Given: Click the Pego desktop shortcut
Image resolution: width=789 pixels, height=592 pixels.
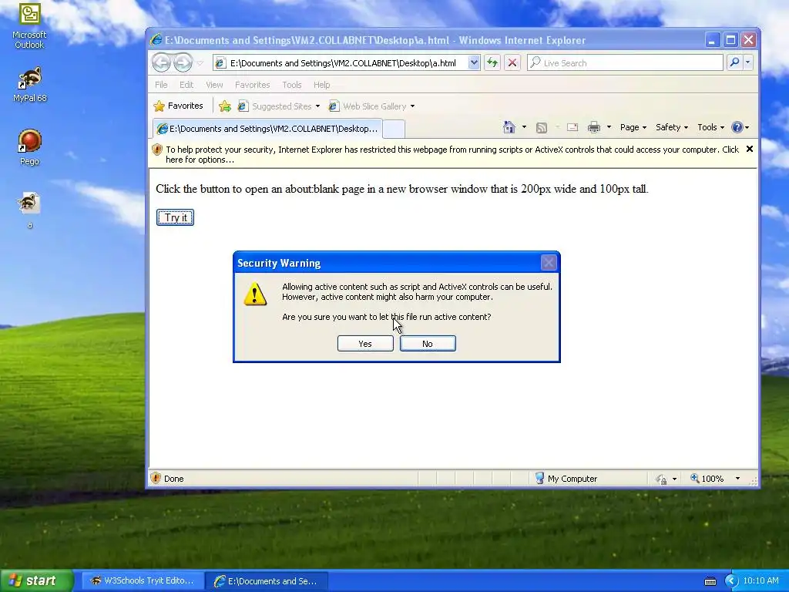Looking at the screenshot, I should (x=29, y=147).
